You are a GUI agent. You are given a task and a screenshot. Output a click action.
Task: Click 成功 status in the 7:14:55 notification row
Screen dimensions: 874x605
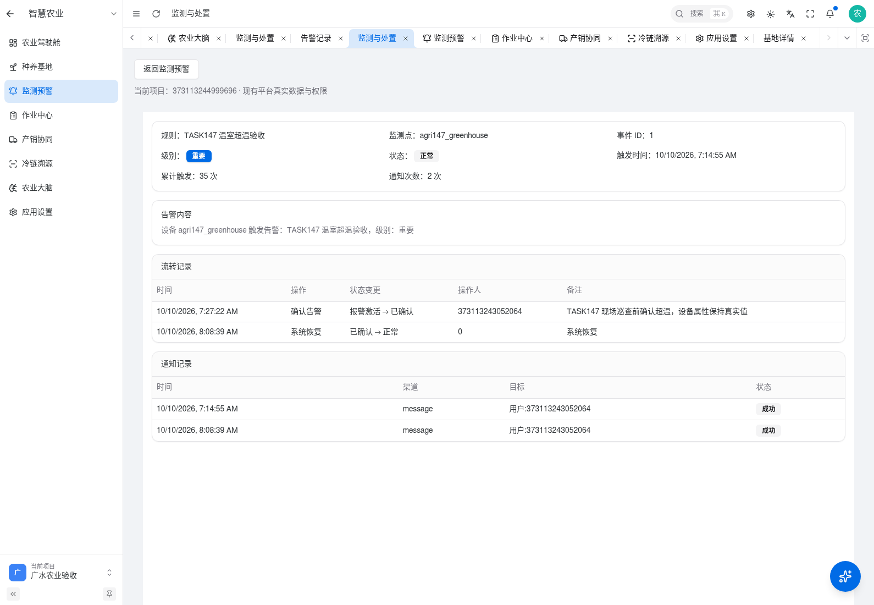(768, 409)
